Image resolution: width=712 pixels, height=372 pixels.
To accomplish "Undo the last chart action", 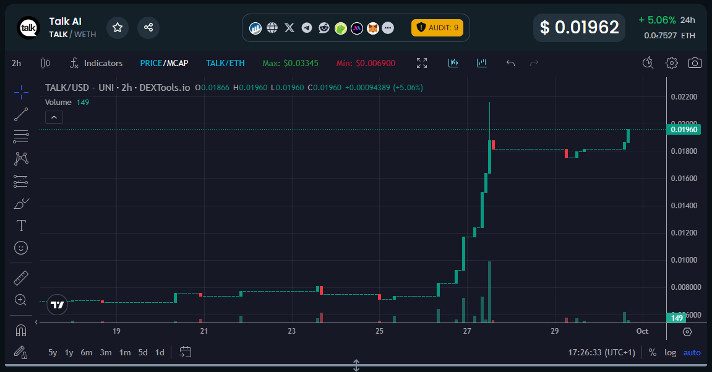I will click(511, 63).
